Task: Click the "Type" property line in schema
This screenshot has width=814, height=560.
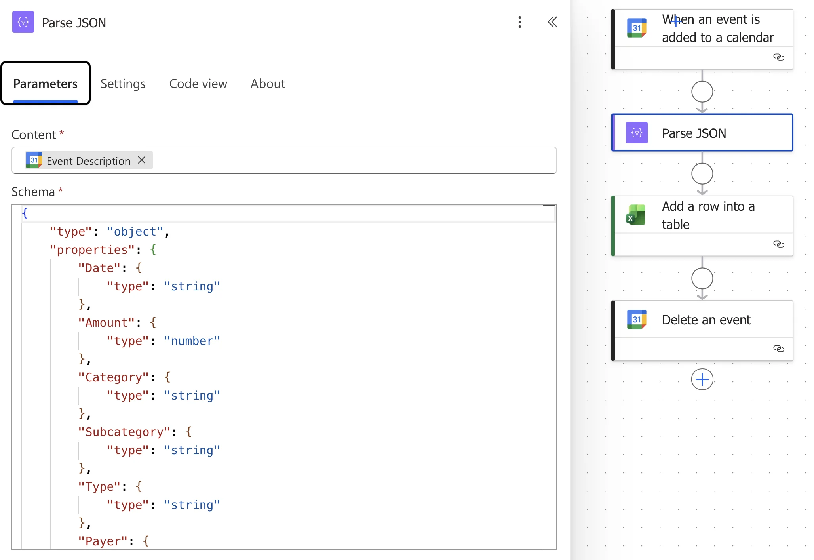Action: point(110,487)
